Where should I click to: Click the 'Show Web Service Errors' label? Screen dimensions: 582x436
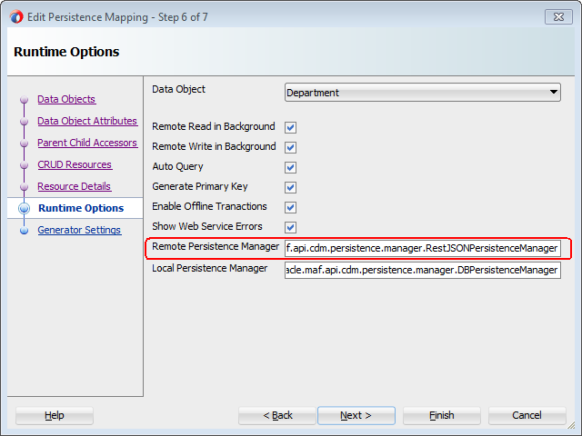pyautogui.click(x=207, y=226)
